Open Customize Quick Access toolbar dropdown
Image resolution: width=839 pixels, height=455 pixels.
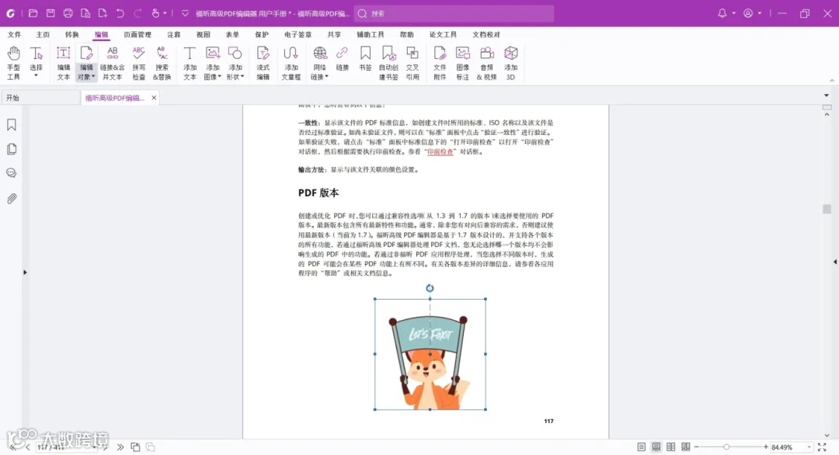(x=185, y=13)
